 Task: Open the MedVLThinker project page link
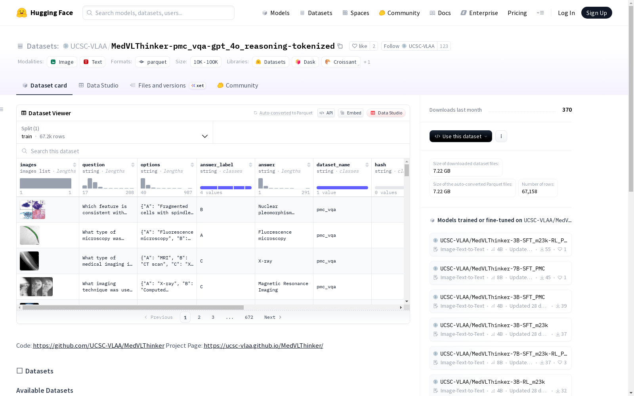[264, 345]
